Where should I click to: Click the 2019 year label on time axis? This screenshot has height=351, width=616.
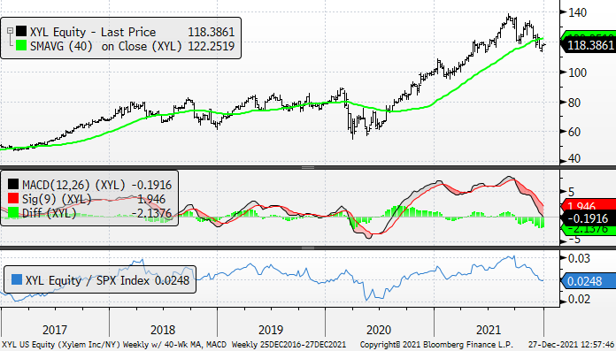click(x=271, y=330)
